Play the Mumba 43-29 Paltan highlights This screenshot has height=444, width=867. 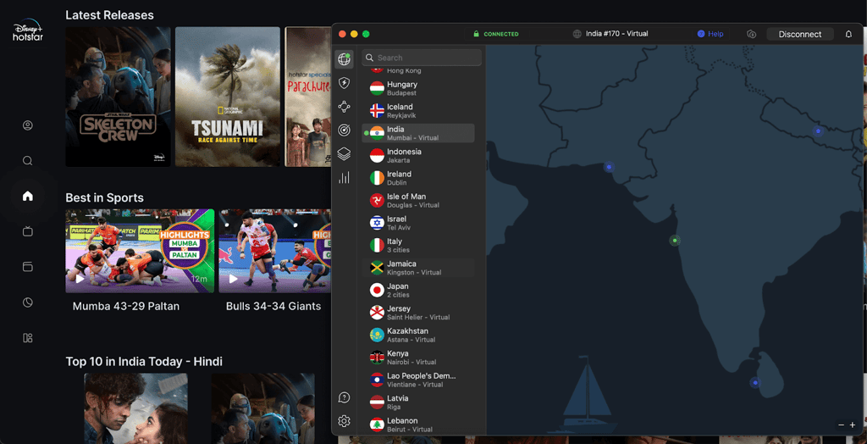140,251
